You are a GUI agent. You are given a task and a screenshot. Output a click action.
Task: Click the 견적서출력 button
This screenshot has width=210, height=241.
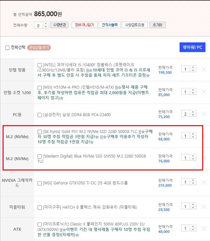(110, 25)
